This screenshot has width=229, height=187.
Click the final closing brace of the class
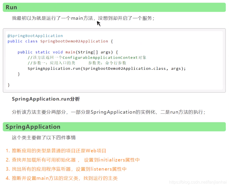[x=9, y=85]
